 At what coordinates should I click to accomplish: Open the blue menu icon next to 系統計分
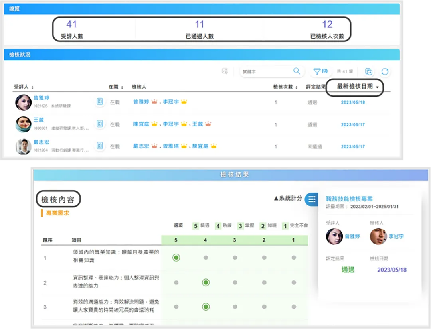pos(312,199)
